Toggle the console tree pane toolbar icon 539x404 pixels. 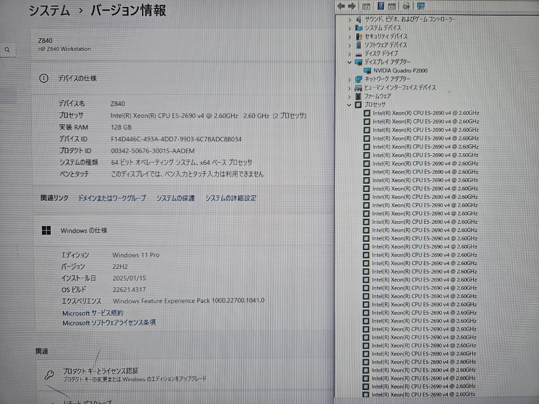point(366,6)
